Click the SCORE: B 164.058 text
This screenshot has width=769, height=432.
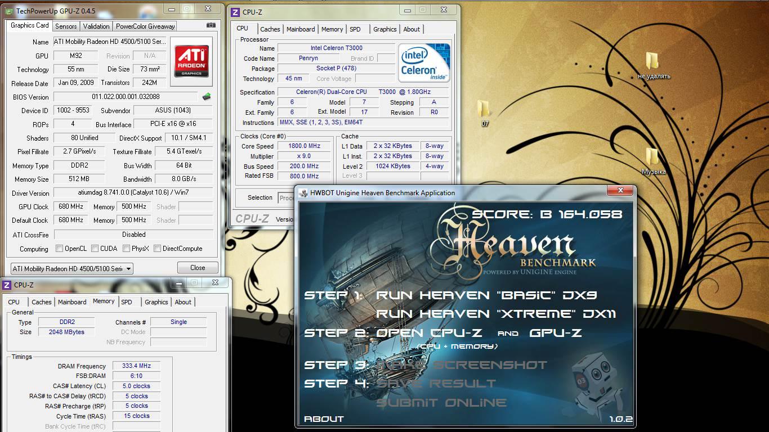pos(547,214)
